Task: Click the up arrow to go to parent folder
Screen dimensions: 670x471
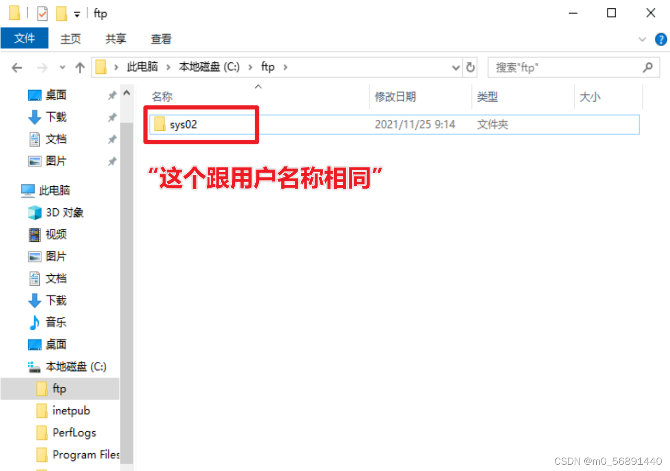Action: click(79, 67)
